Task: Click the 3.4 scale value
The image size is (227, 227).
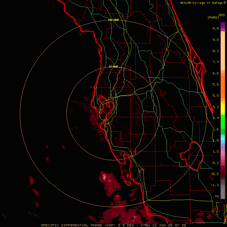Action: click(216, 118)
